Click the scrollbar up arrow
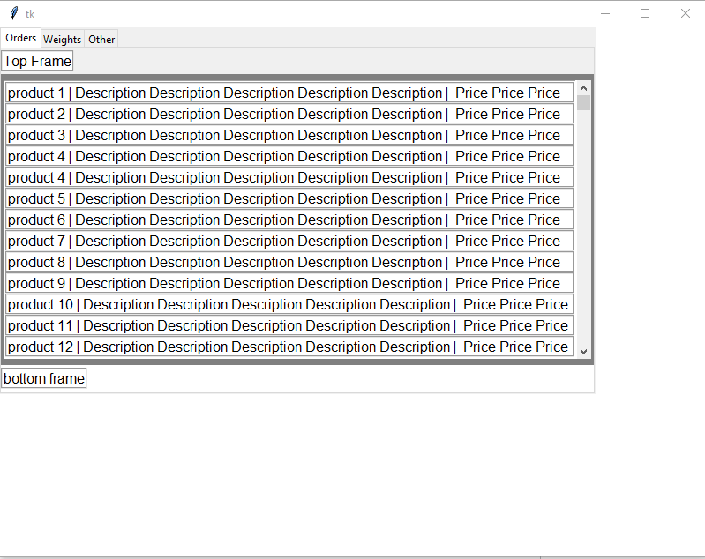705x559 pixels. [583, 88]
